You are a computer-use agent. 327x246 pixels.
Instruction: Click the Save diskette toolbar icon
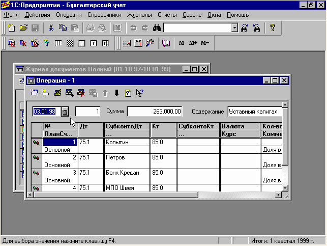pyautogui.click(x=35, y=28)
